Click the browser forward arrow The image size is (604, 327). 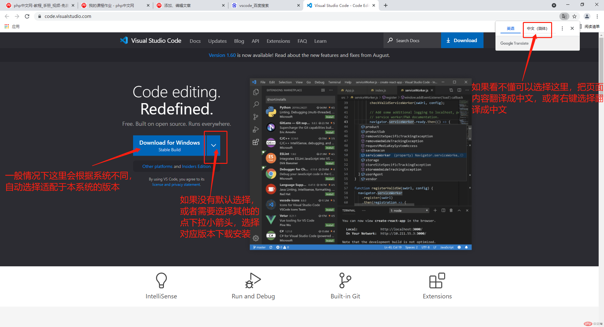coord(17,16)
